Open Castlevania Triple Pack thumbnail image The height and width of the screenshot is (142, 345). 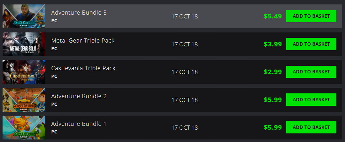[x=24, y=72]
